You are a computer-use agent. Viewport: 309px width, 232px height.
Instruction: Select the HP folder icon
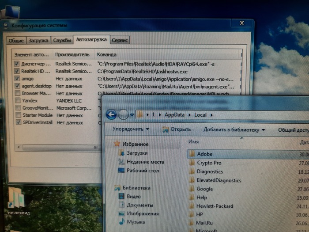point(191,214)
